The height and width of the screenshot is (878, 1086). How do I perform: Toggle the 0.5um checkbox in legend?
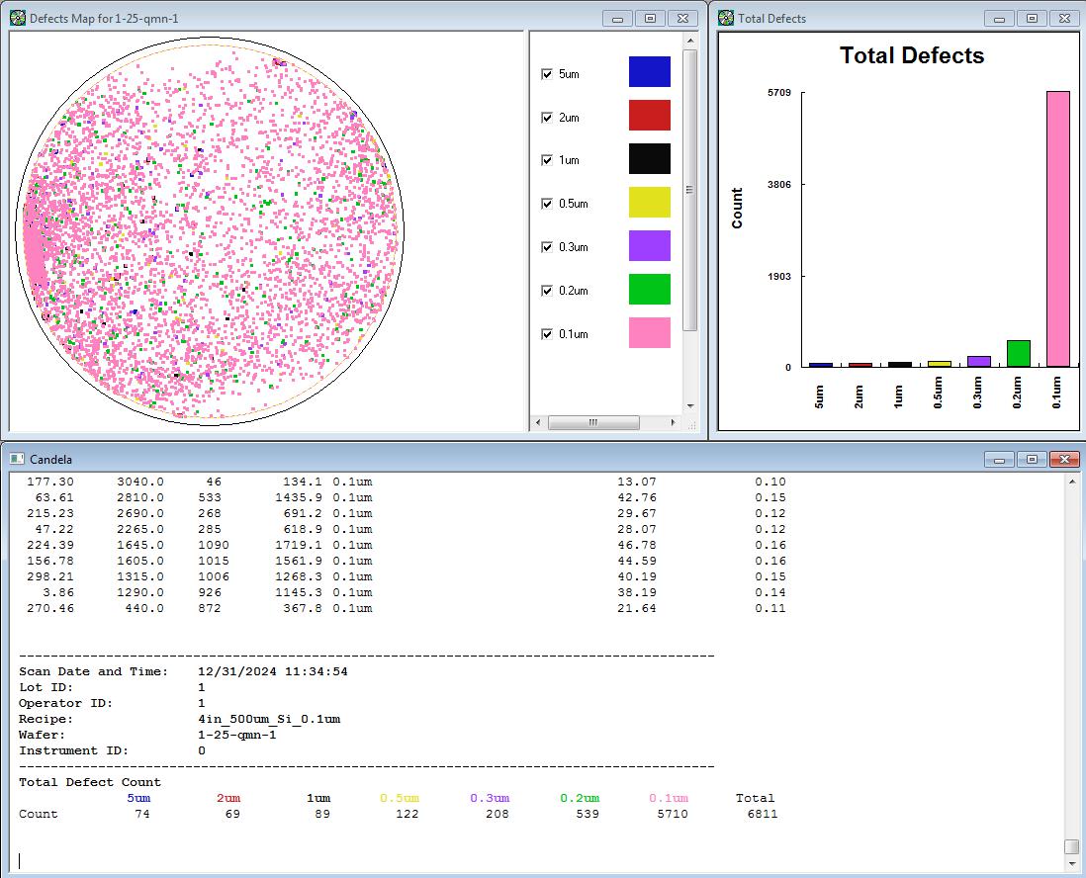(x=547, y=204)
